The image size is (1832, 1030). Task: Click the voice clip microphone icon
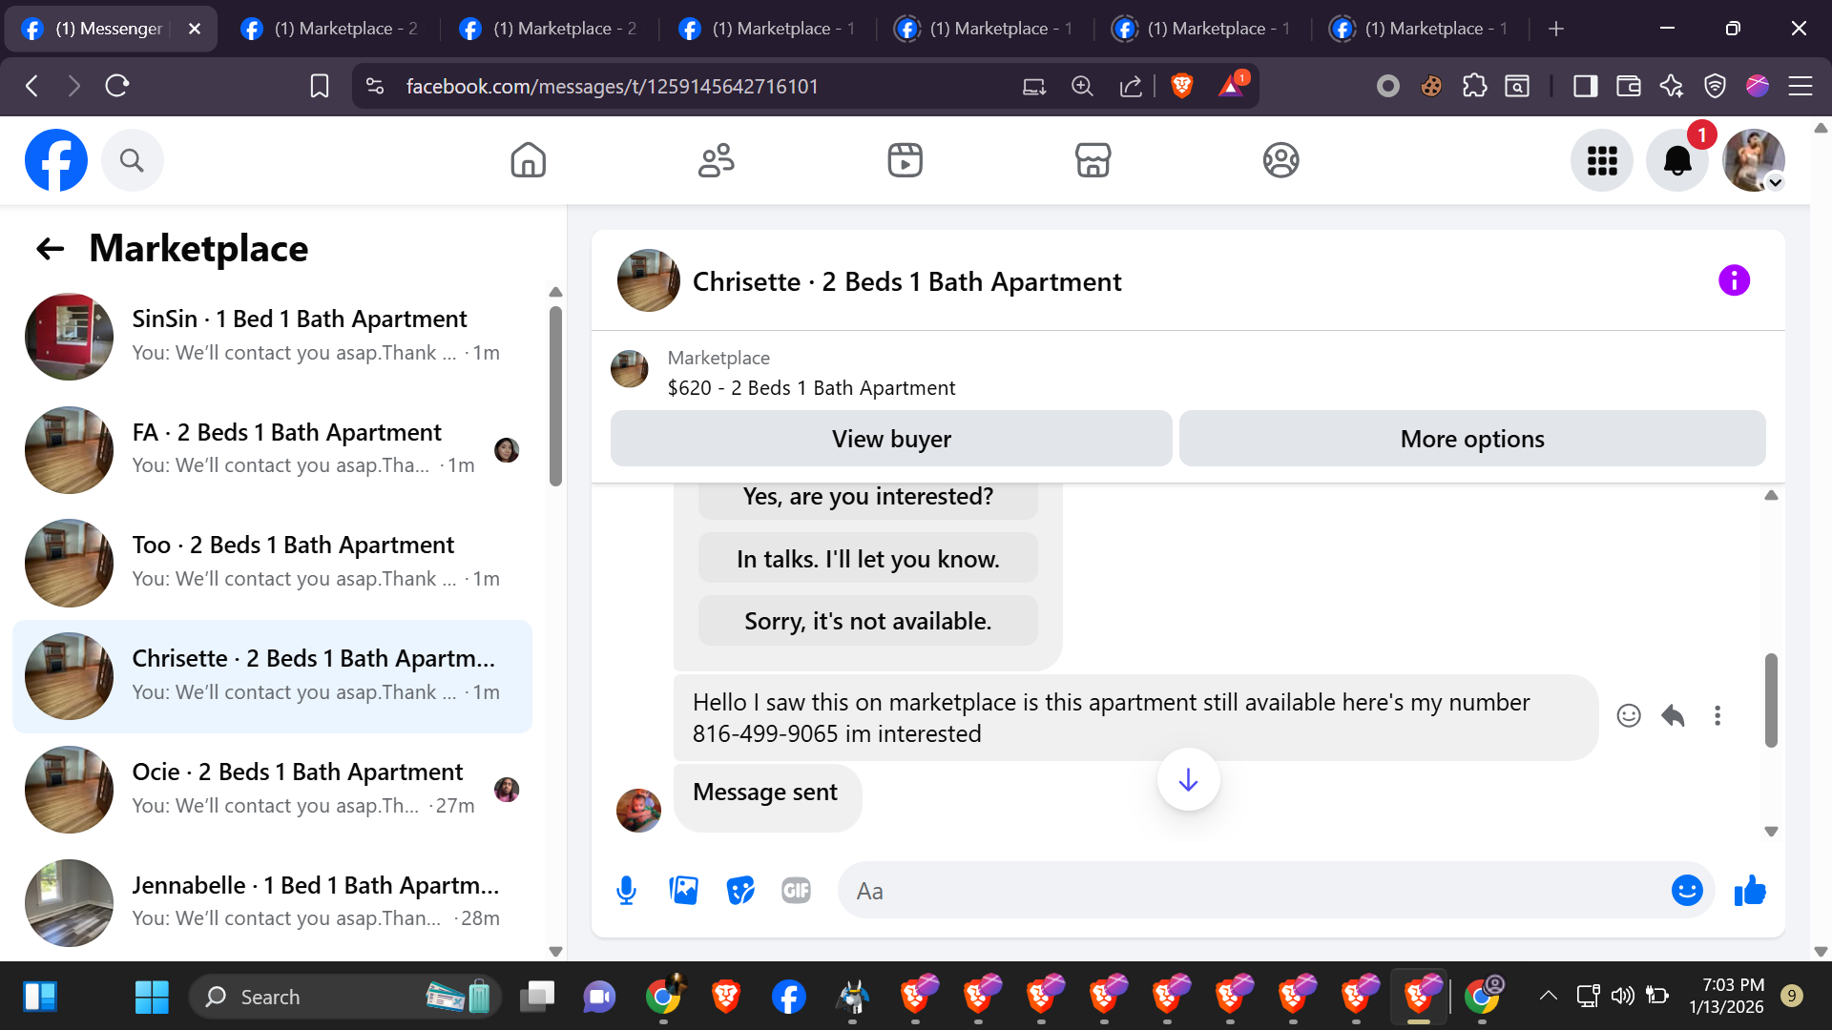tap(626, 891)
